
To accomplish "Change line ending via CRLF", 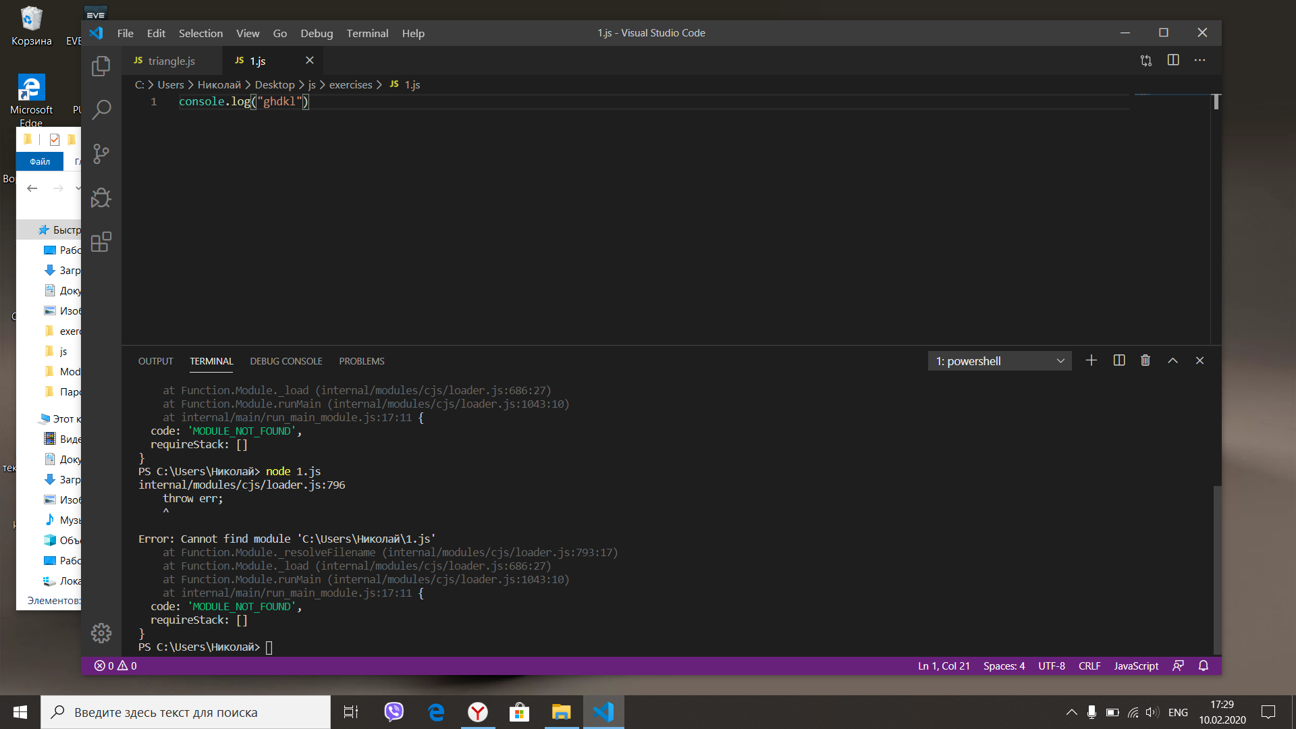I will [x=1089, y=666].
